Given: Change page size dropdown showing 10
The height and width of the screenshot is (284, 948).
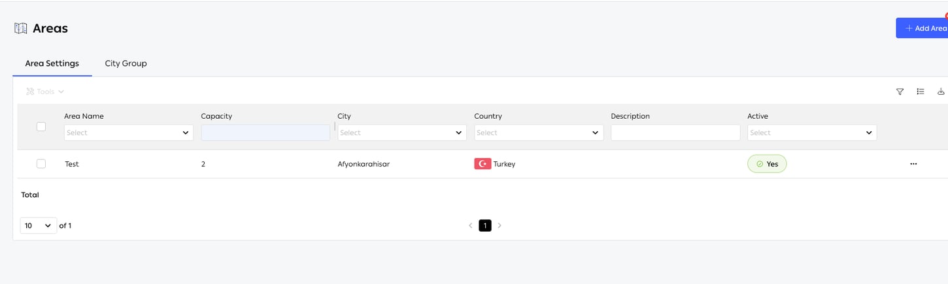Looking at the screenshot, I should 39,225.
